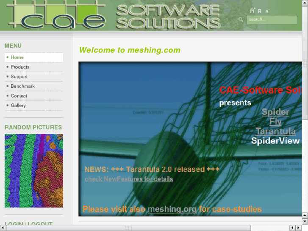The height and width of the screenshot is (231, 308).
Task: Click the CAE logo in the header
Action: pyautogui.click(x=56, y=15)
